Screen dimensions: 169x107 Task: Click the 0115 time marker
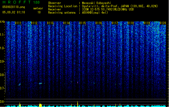(82, 23)
